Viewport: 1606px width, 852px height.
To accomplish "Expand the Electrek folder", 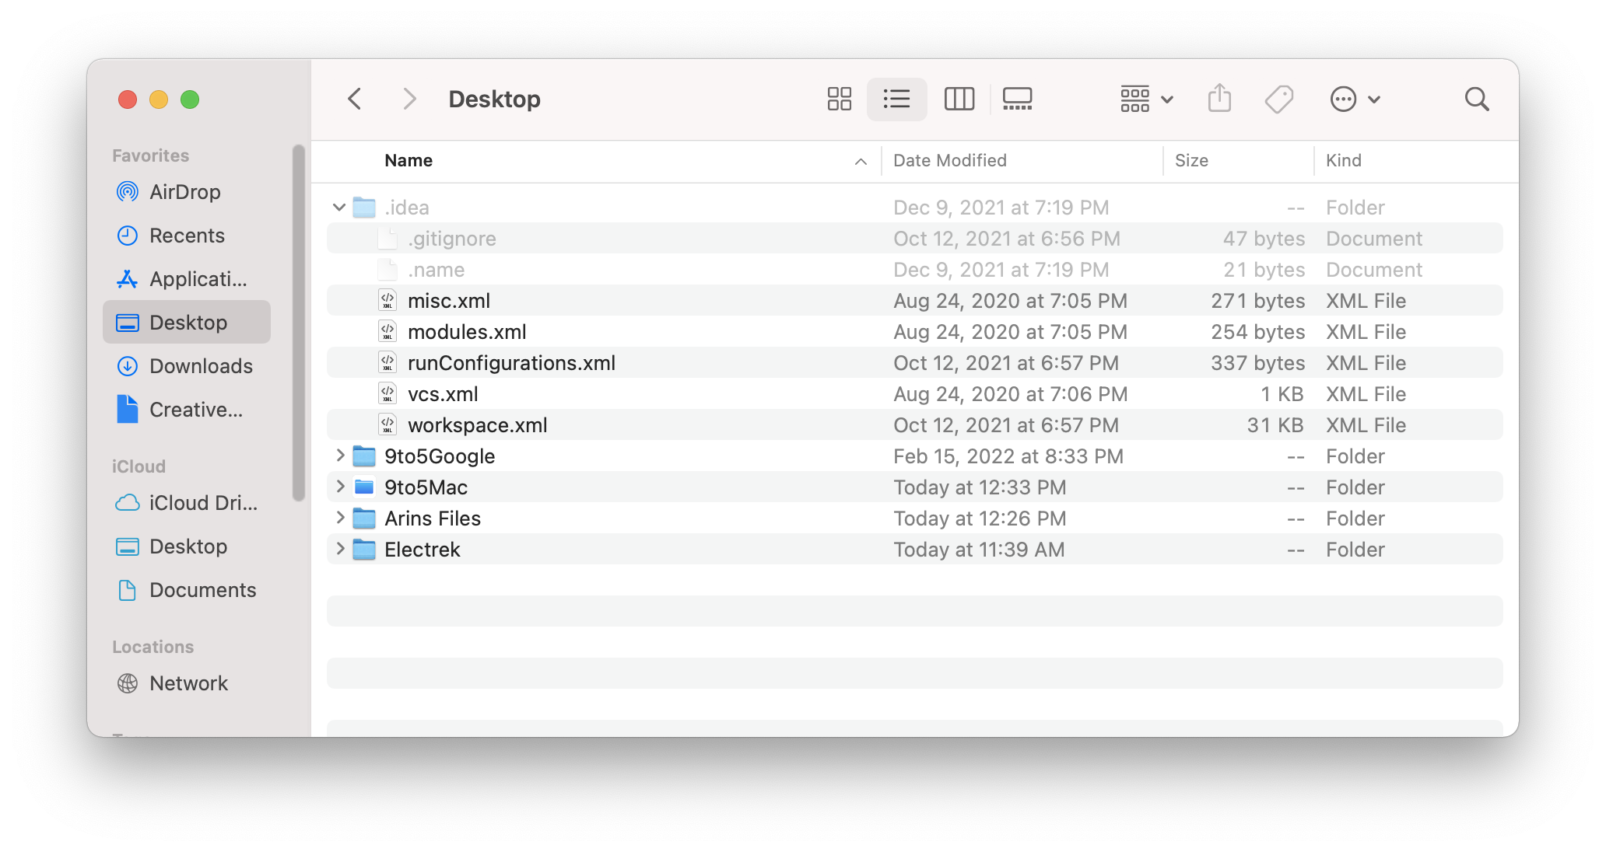I will pyautogui.click(x=340, y=549).
